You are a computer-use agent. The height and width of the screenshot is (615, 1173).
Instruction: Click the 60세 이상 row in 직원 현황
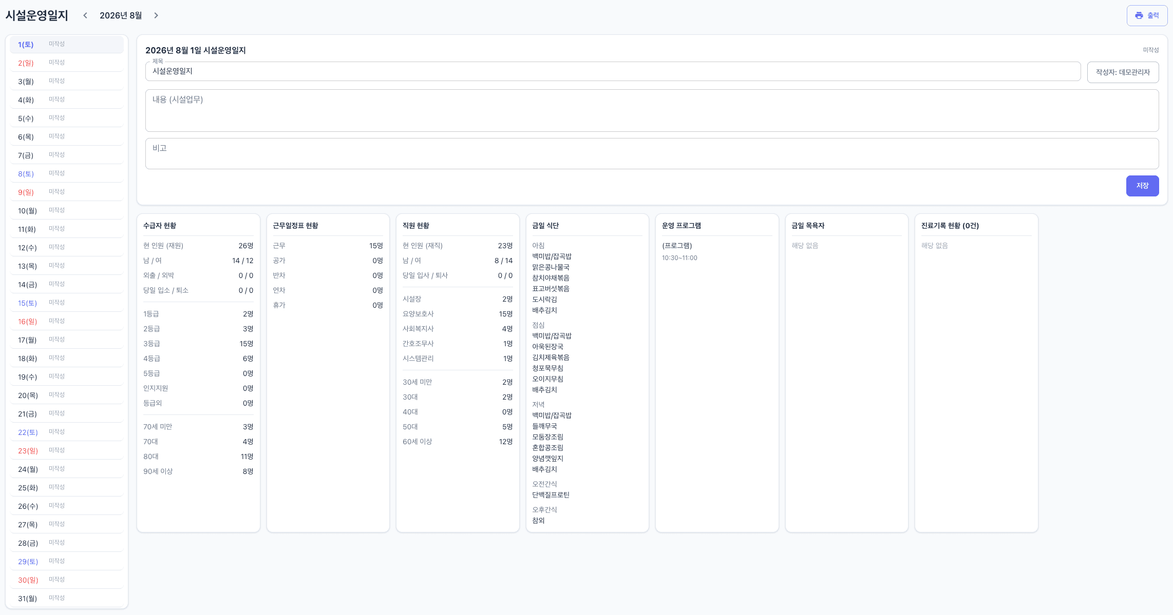[458, 442]
